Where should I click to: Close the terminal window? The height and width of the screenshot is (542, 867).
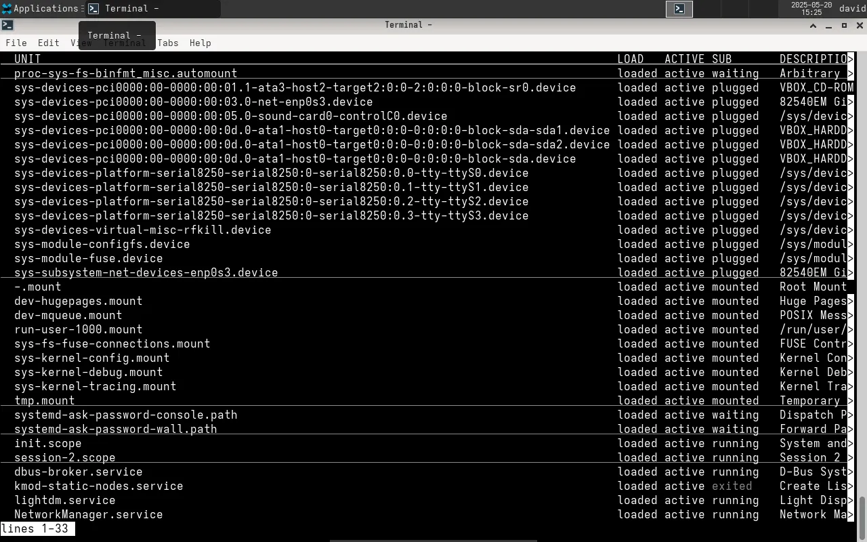(x=860, y=25)
